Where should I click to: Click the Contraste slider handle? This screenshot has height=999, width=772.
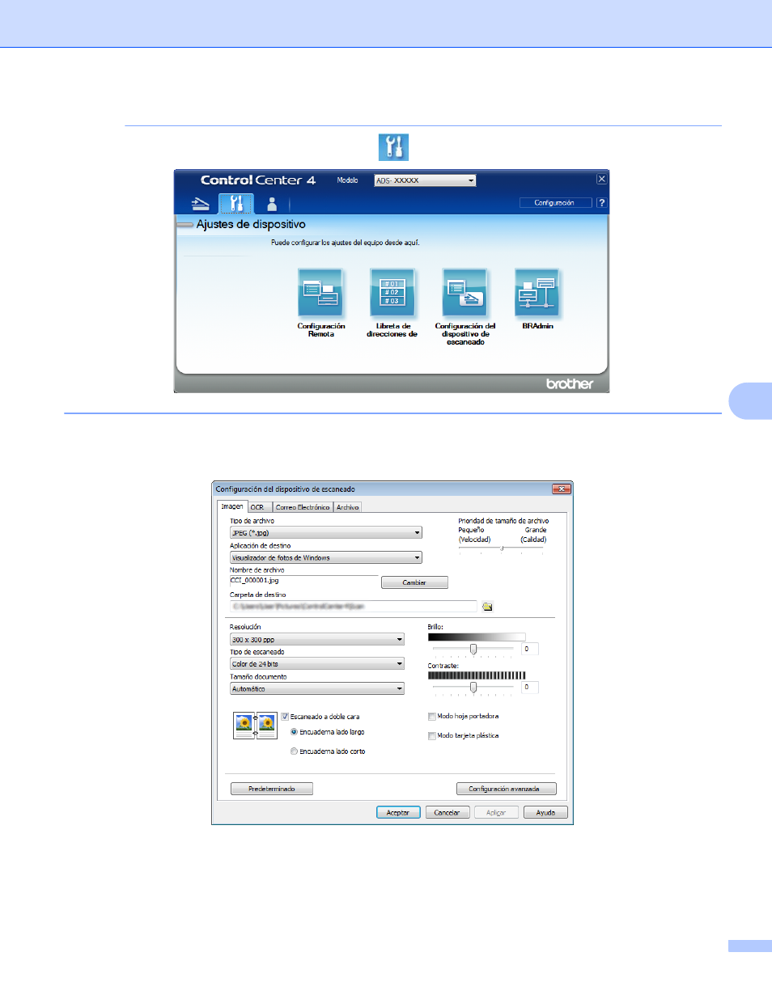pos(473,688)
